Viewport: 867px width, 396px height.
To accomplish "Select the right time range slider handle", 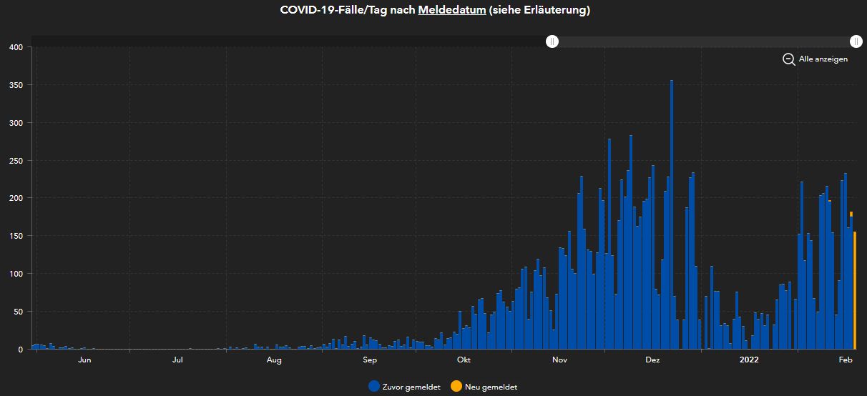I will (x=856, y=41).
